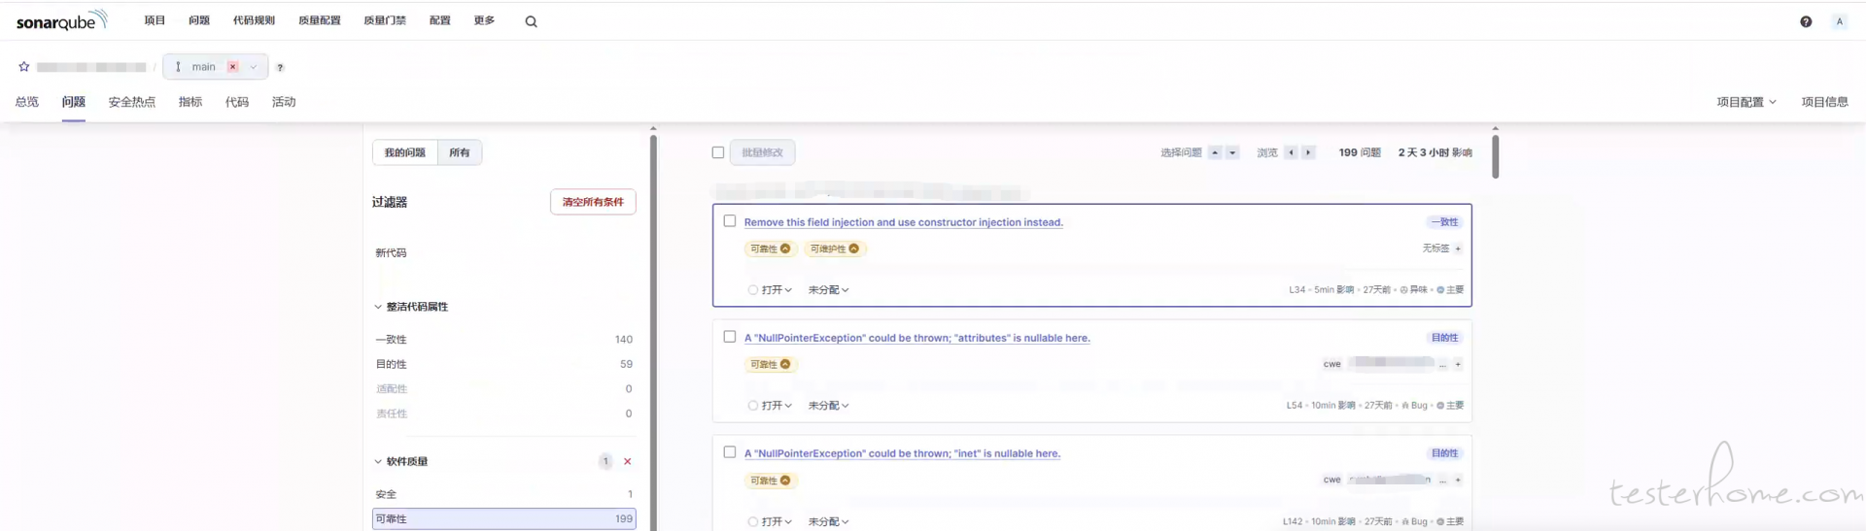Click the next issue down arrow by 选择问题
1866x531 pixels.
[1232, 152]
